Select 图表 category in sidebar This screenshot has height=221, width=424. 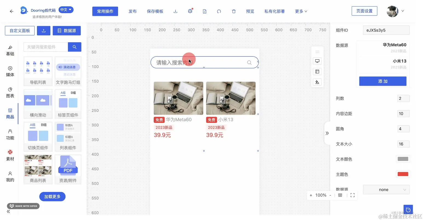click(x=10, y=93)
